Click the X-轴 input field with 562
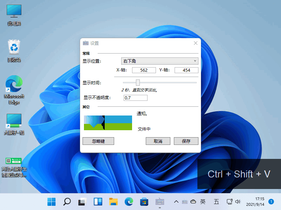This screenshot has width=281, height=210. tap(144, 70)
